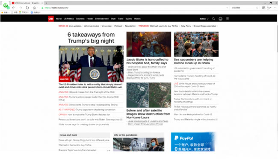Screen dimensions: 278x159
Task: Click the red CNN logo
Action: 51,19
